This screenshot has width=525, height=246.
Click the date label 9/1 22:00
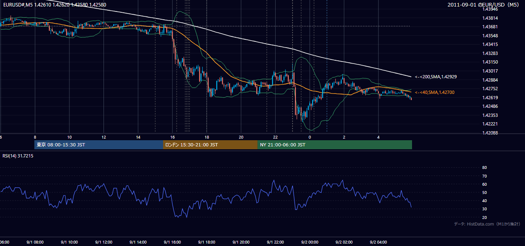[x=276, y=242]
